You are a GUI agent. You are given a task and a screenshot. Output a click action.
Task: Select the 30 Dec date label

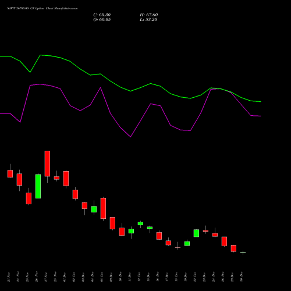[x=242, y=277]
